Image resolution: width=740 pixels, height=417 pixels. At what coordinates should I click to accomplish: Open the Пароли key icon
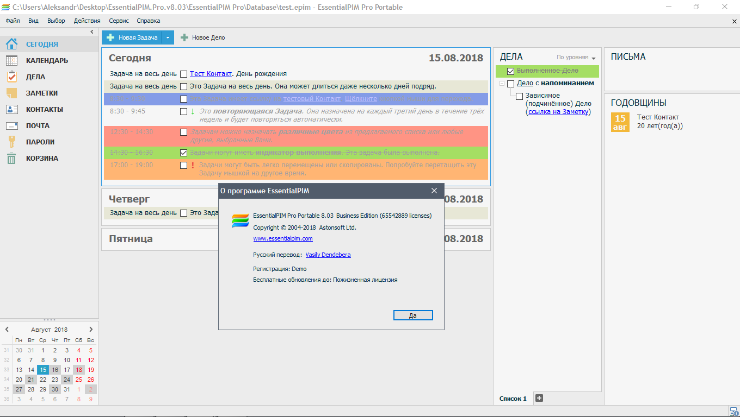[x=11, y=142]
